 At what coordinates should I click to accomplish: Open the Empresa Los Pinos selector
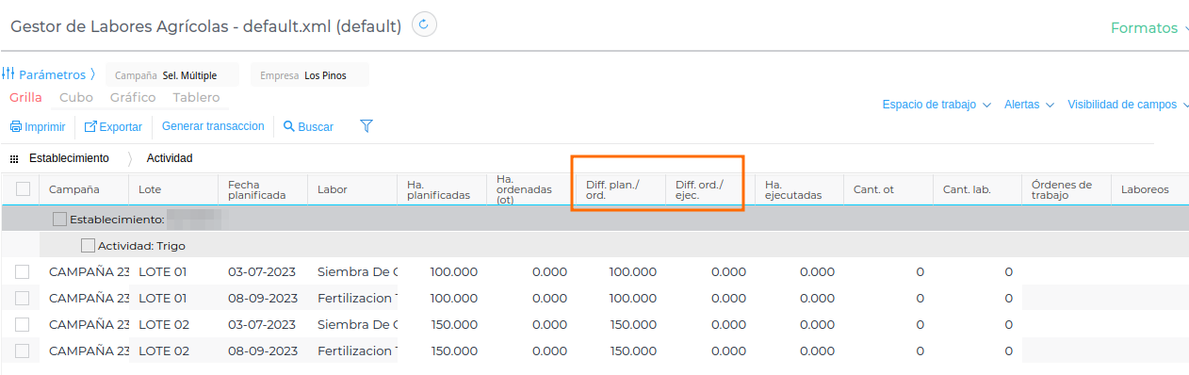coord(310,75)
